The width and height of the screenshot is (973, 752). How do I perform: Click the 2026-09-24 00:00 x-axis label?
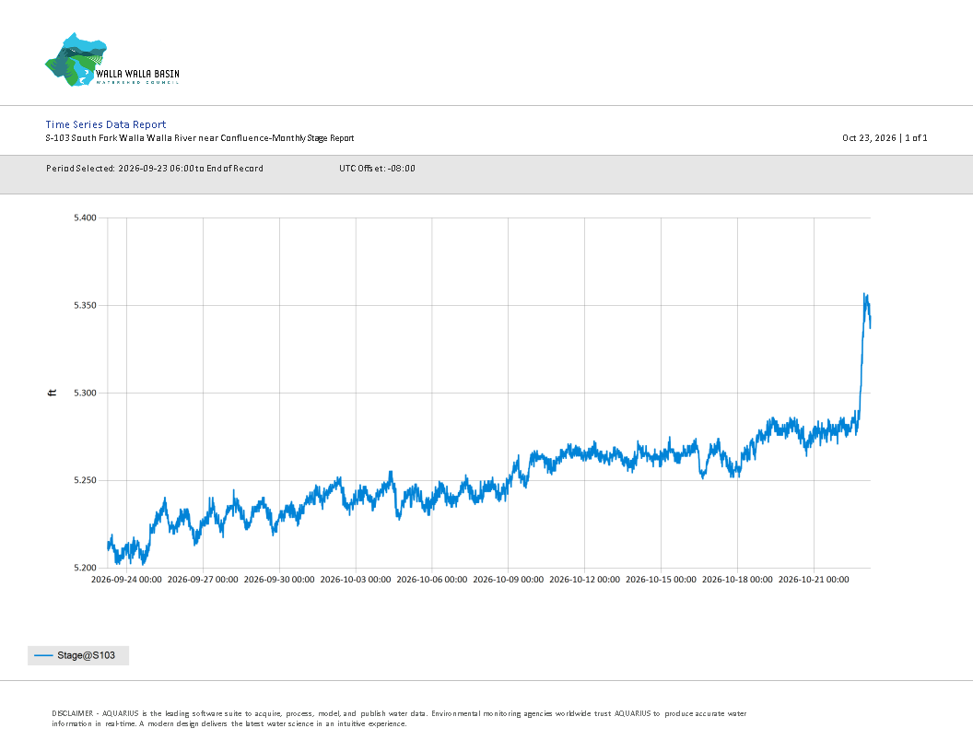pos(126,580)
